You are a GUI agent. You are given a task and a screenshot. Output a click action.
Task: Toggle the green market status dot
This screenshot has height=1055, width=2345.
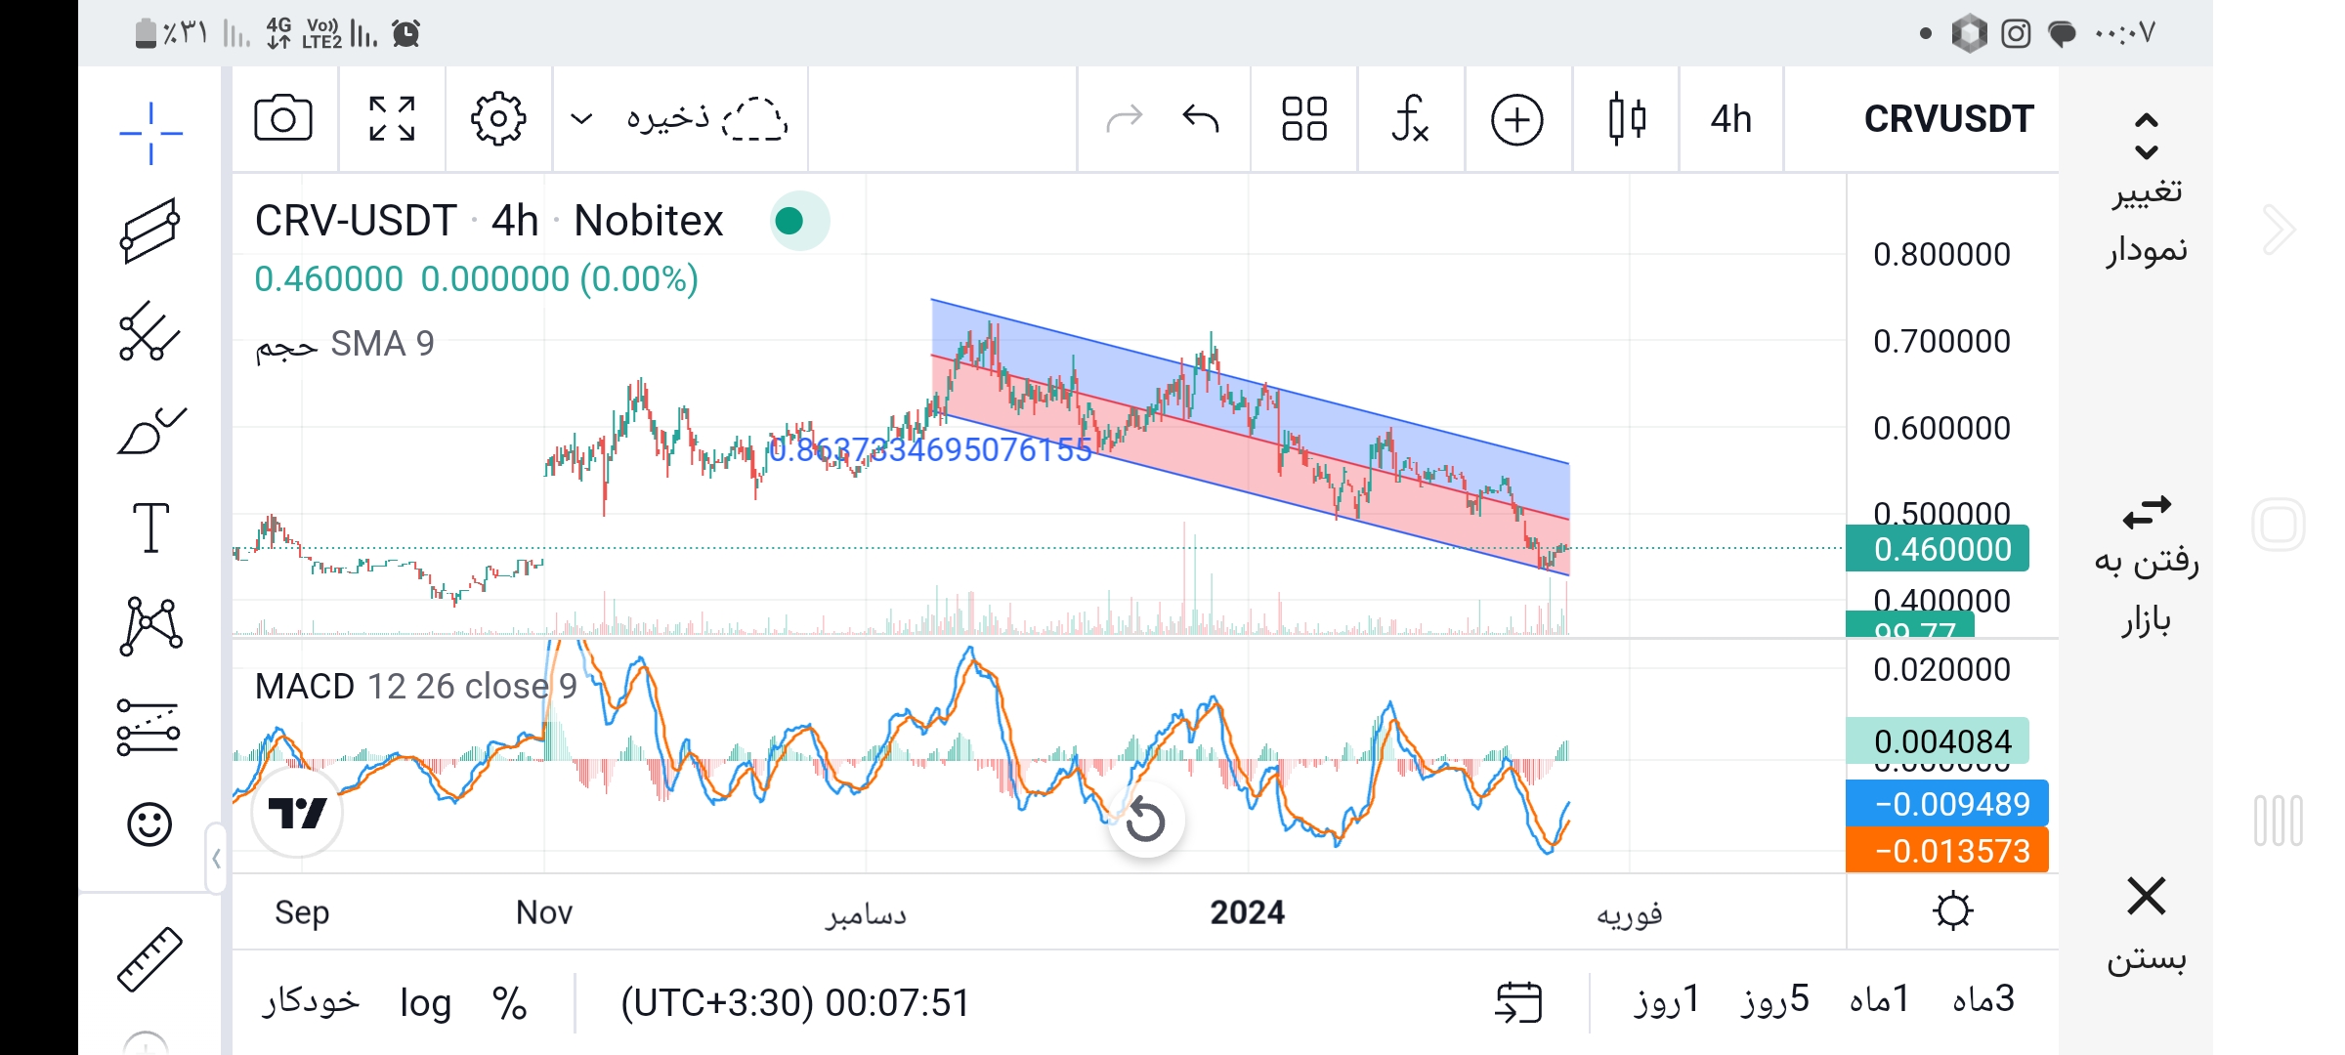click(789, 221)
